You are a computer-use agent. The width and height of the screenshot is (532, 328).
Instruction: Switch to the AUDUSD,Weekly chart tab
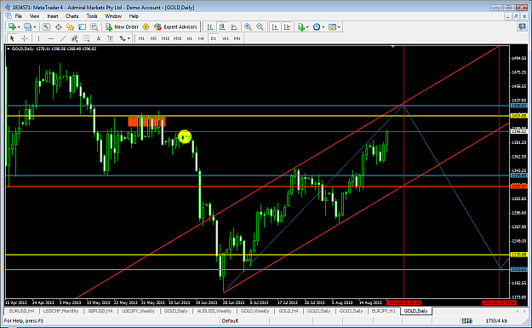215,311
